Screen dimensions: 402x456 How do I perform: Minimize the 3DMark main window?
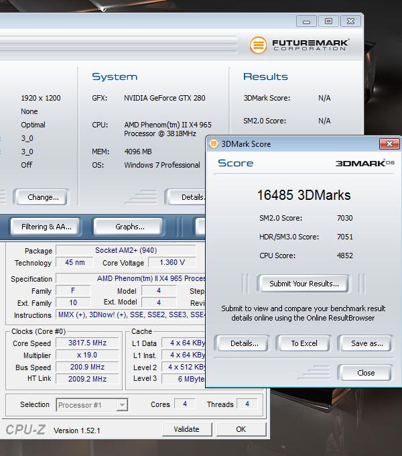point(306,21)
